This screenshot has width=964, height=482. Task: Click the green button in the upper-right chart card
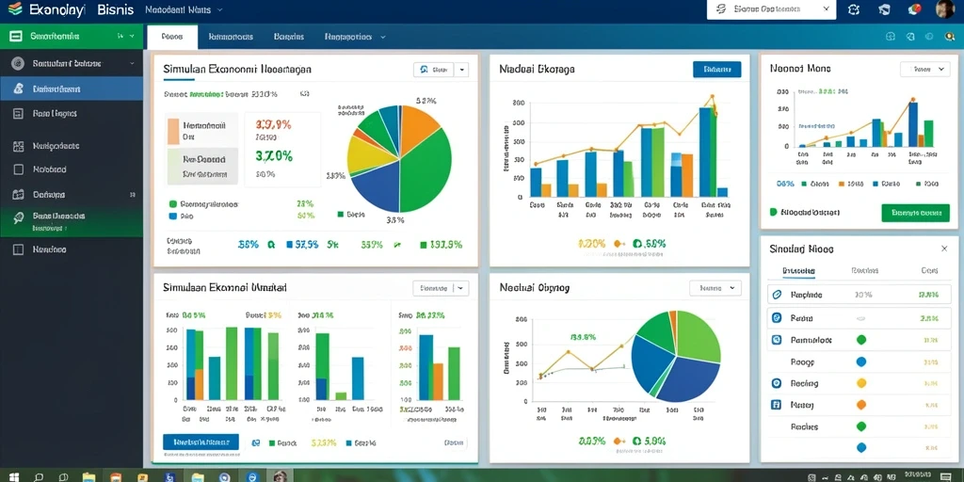915,213
